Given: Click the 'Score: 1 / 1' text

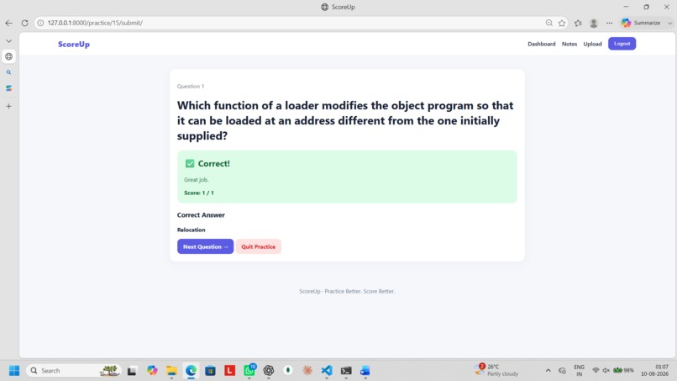Looking at the screenshot, I should (199, 193).
